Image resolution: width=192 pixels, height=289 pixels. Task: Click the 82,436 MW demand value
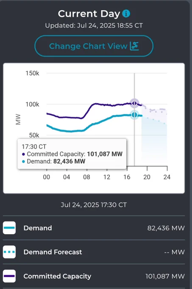pos(166,228)
